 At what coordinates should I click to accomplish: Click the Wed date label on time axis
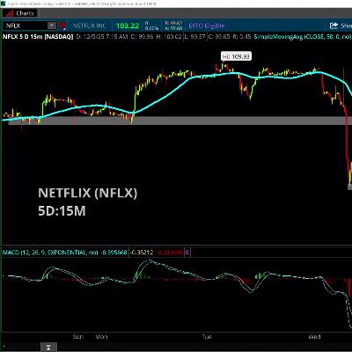(314, 337)
